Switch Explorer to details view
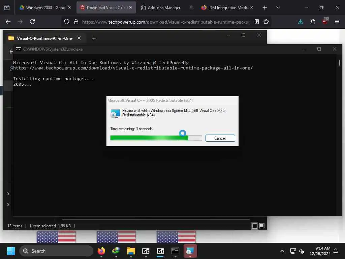 [255, 226]
